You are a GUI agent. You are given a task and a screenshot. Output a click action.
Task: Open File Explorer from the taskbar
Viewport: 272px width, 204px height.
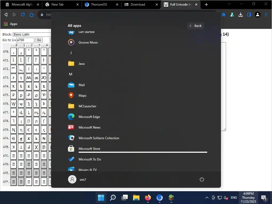pyautogui.click(x=136, y=198)
